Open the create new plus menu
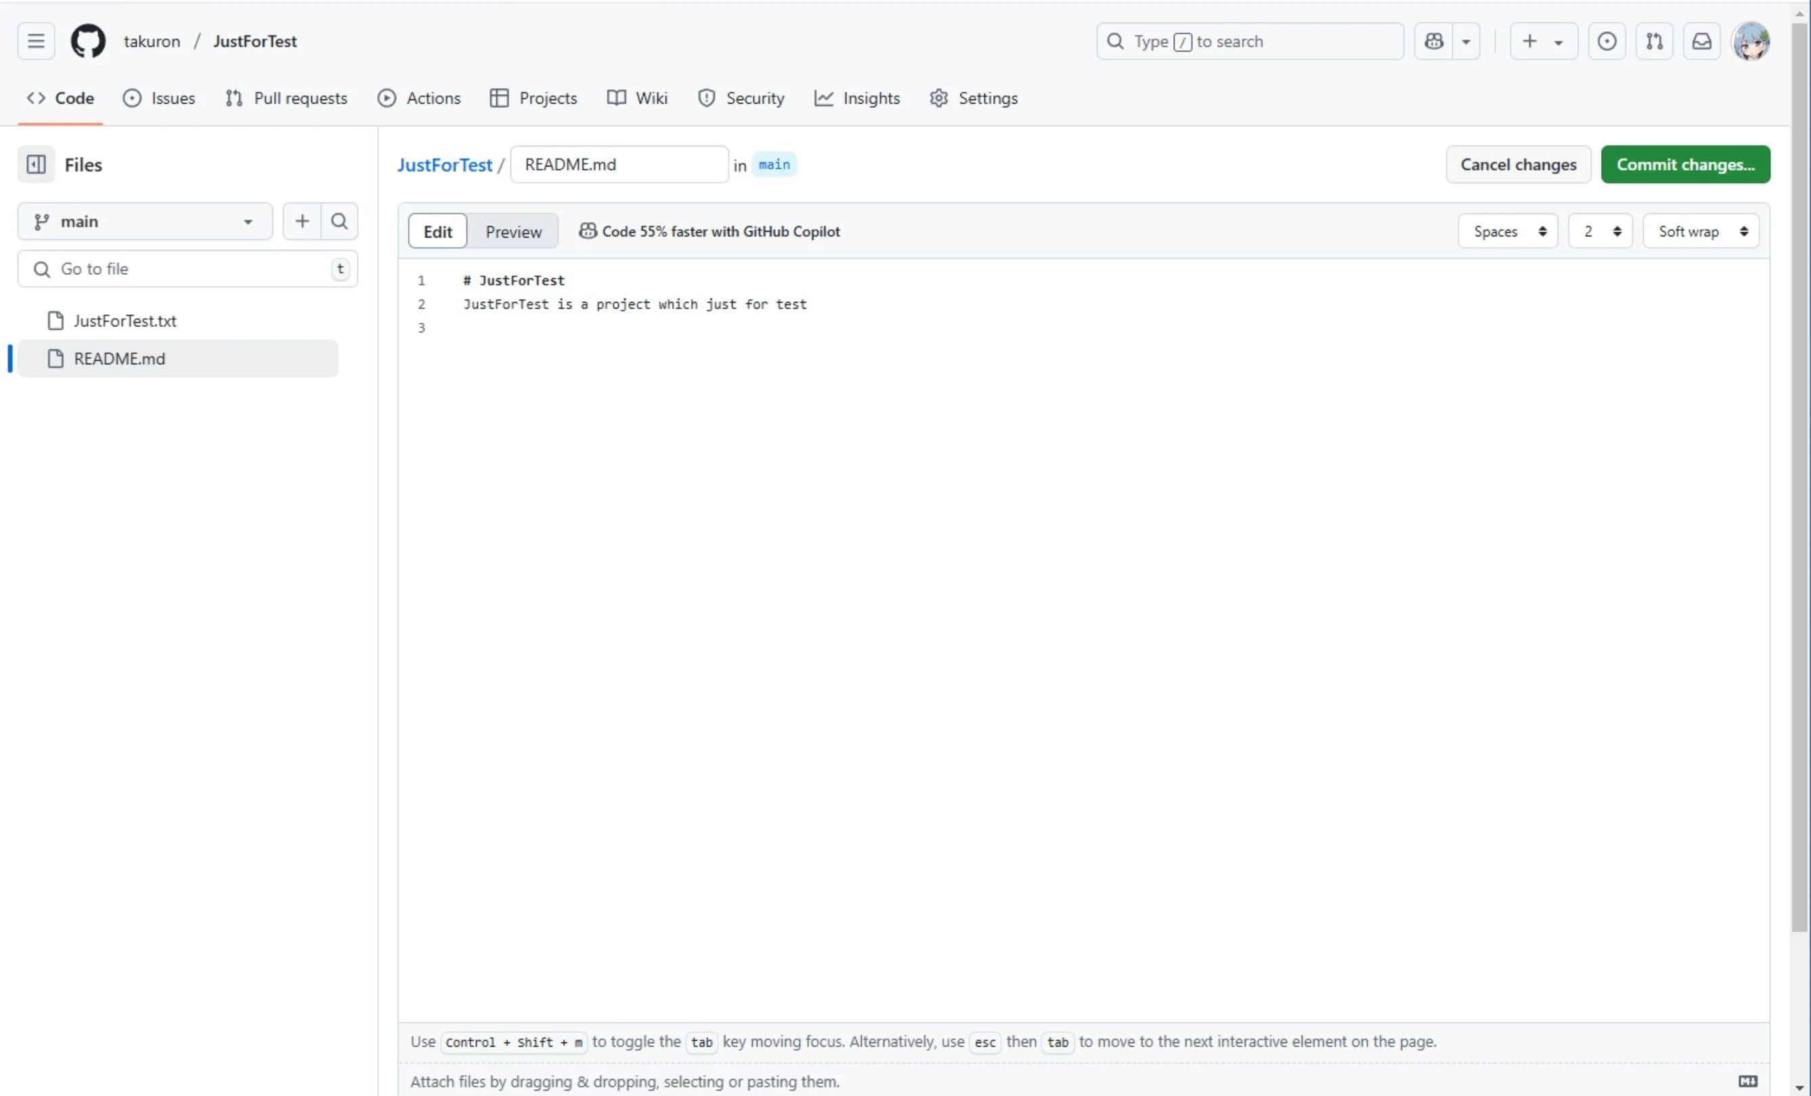Image resolution: width=1811 pixels, height=1096 pixels. (x=1544, y=41)
